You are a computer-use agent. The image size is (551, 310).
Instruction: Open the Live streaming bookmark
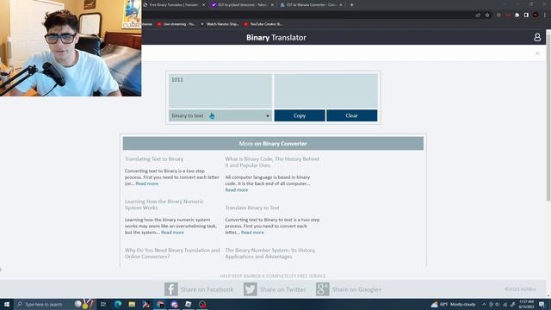pyautogui.click(x=176, y=24)
